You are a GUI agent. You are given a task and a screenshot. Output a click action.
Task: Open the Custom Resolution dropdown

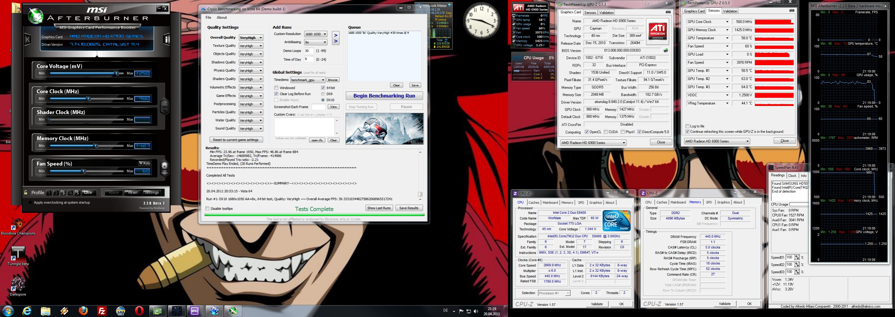(315, 34)
